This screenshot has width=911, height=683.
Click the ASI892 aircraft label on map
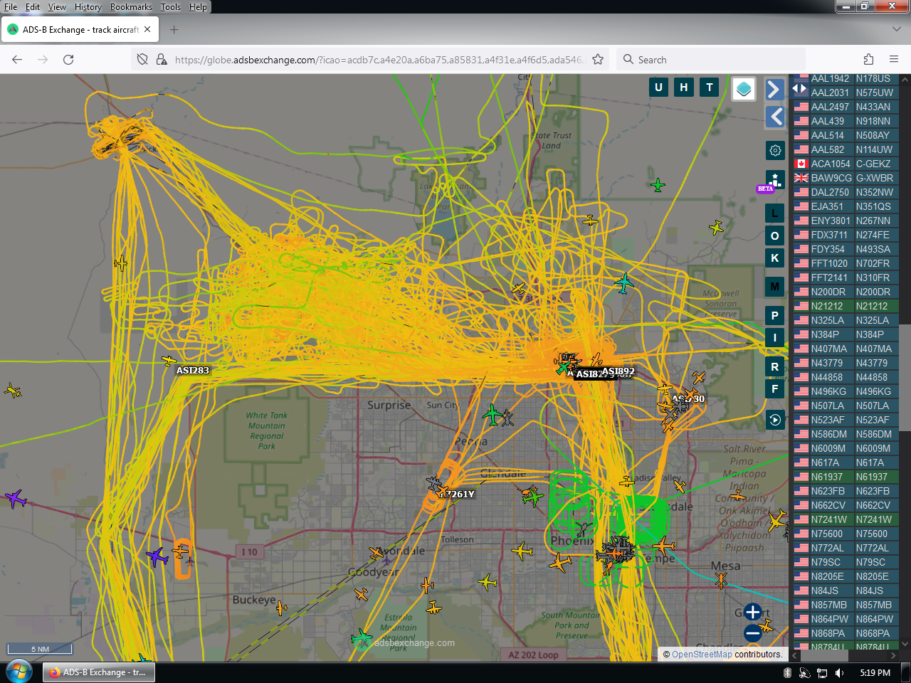618,371
